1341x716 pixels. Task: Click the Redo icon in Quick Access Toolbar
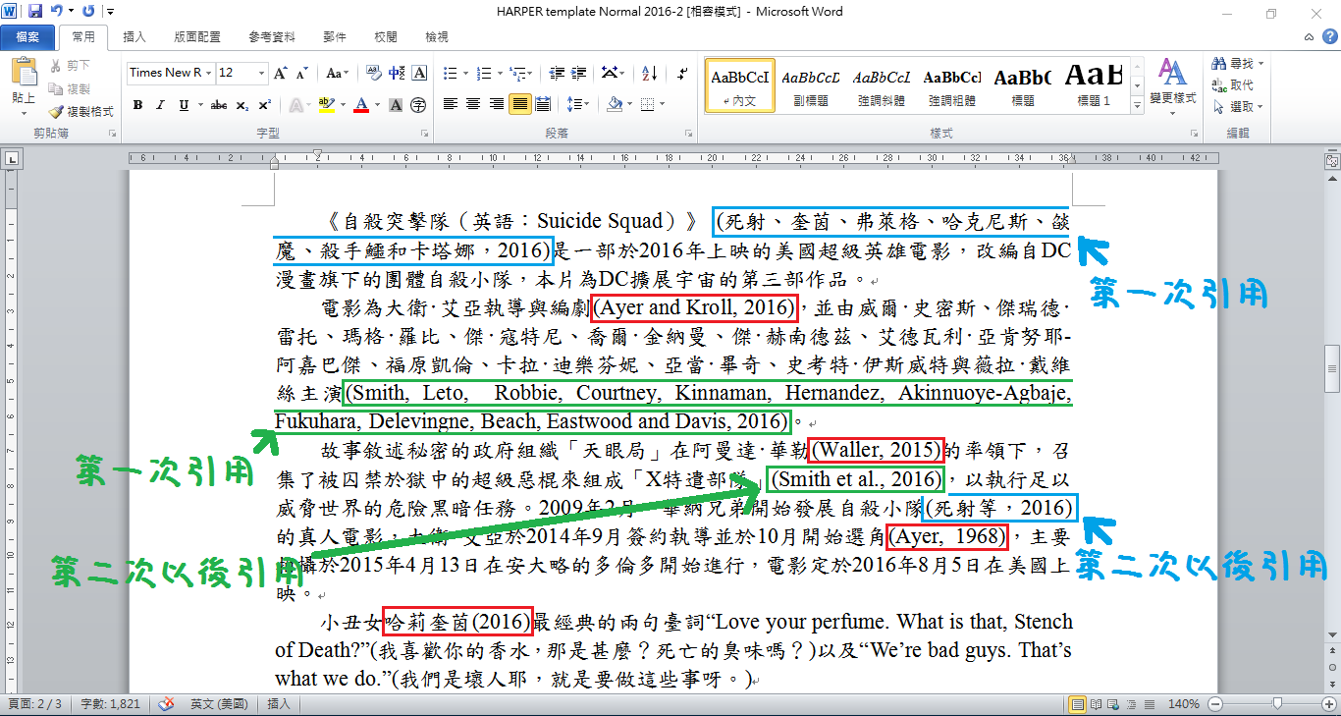[x=88, y=12]
